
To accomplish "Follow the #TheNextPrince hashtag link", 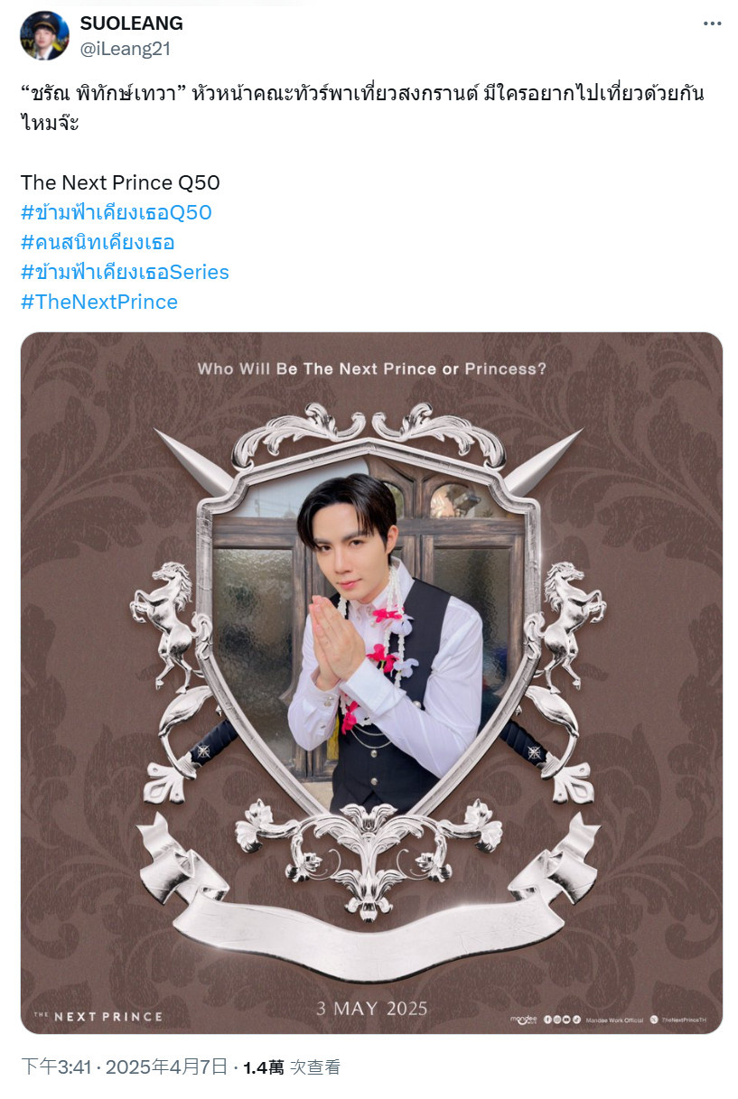I will coord(99,302).
